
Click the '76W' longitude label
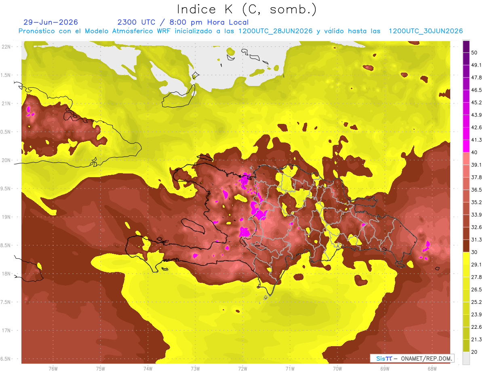point(53,369)
